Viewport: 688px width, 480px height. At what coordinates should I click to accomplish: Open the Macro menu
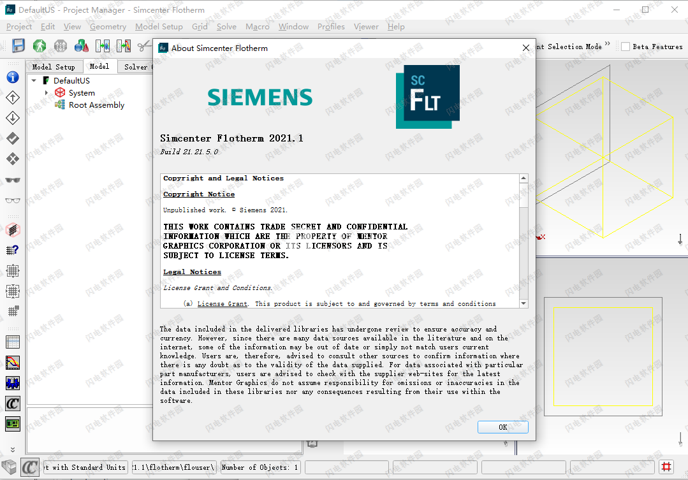(x=258, y=27)
